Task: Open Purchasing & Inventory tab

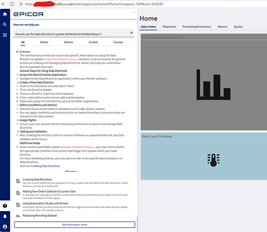Action: (197, 26)
